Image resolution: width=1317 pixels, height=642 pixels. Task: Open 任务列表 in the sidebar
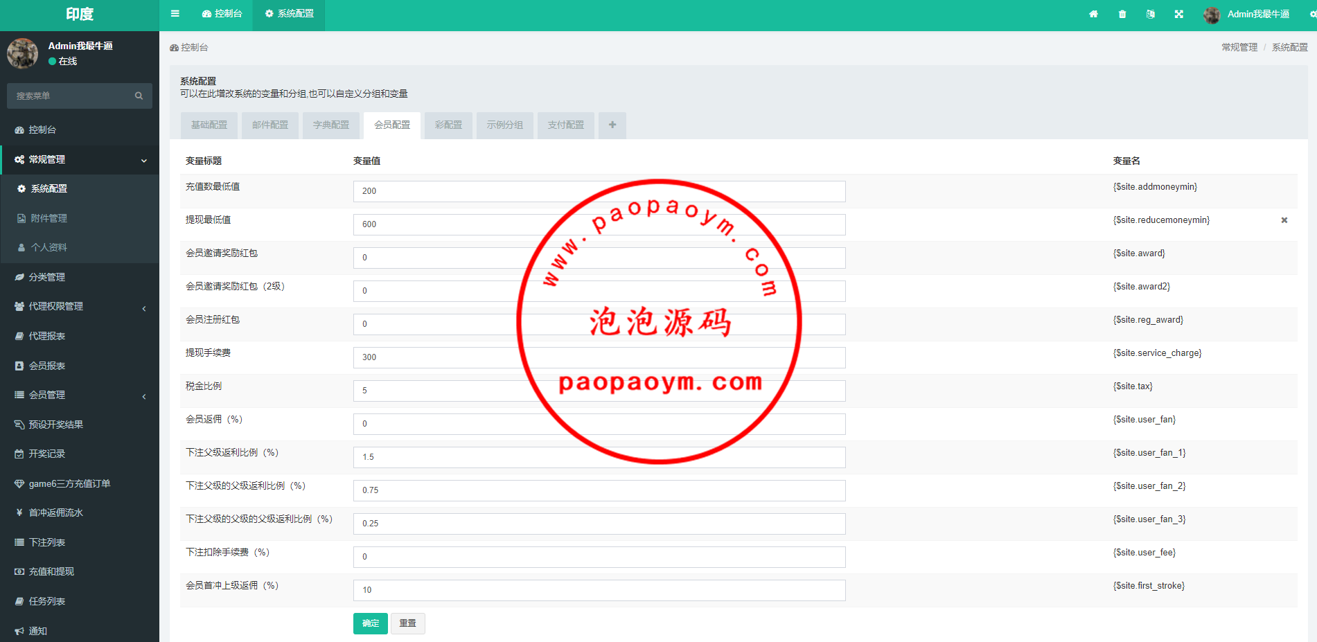80,601
